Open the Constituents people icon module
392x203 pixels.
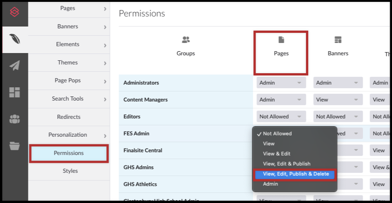[15, 119]
